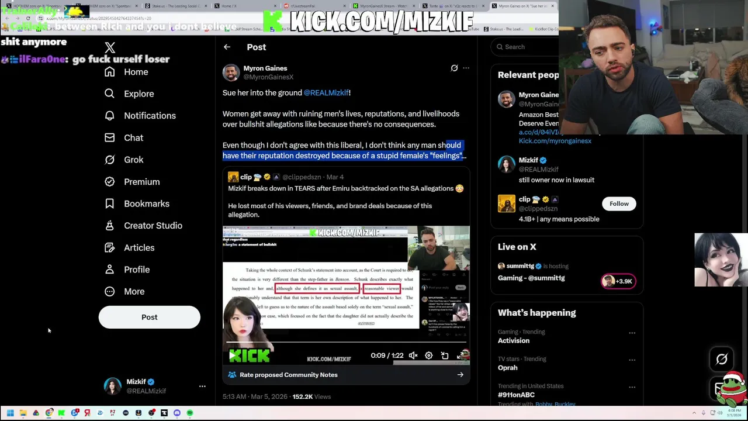The height and width of the screenshot is (421, 748).
Task: Go back with the Post arrow
Action: coord(227,47)
